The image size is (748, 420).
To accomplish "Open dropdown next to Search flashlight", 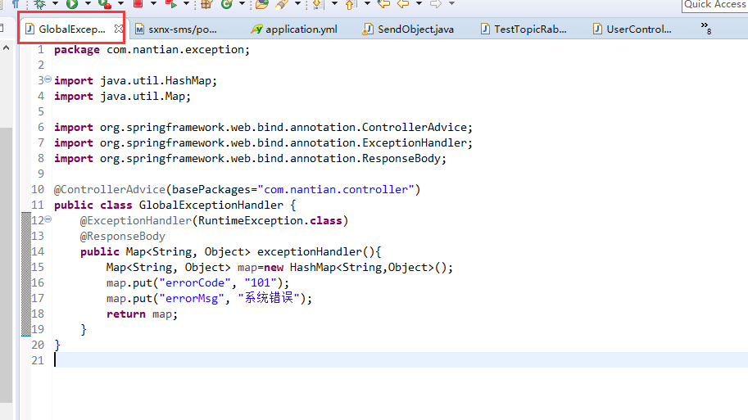I will (297, 4).
